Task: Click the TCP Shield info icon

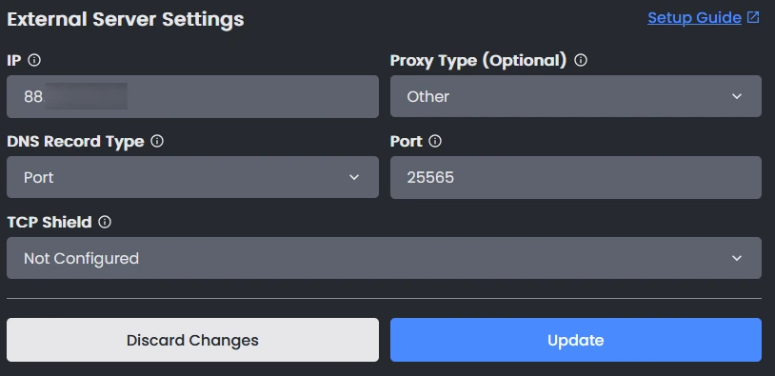Action: click(105, 223)
